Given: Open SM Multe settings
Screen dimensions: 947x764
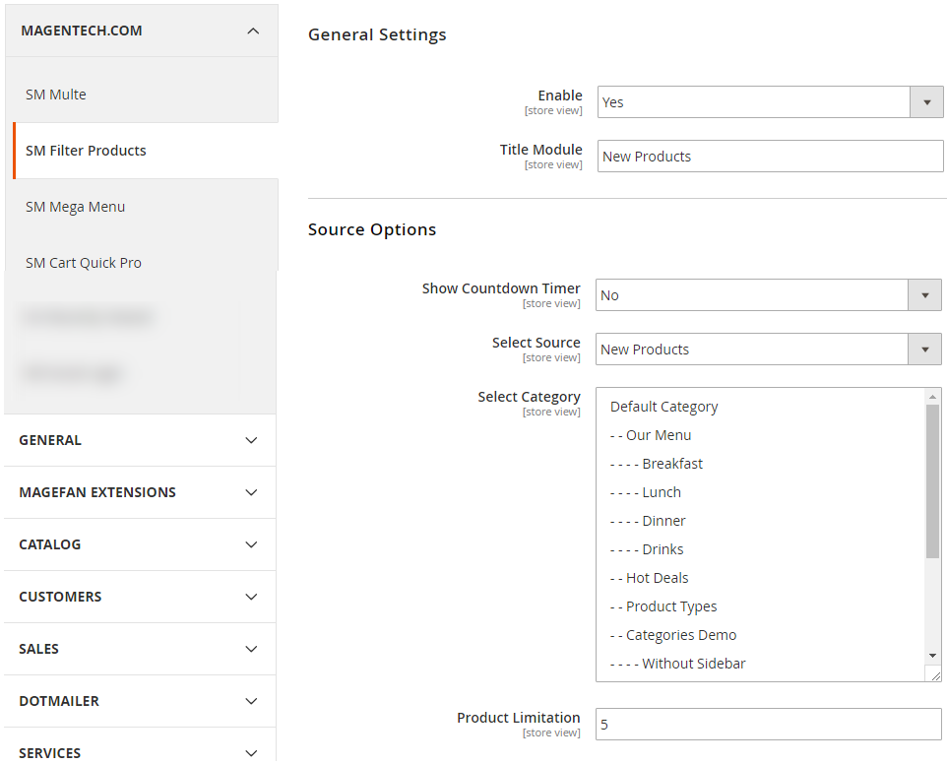Looking at the screenshot, I should 56,95.
